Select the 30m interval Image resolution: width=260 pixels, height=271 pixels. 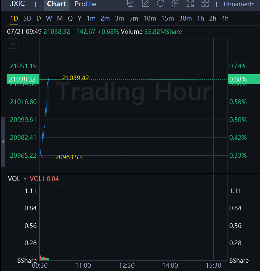pos(185,19)
